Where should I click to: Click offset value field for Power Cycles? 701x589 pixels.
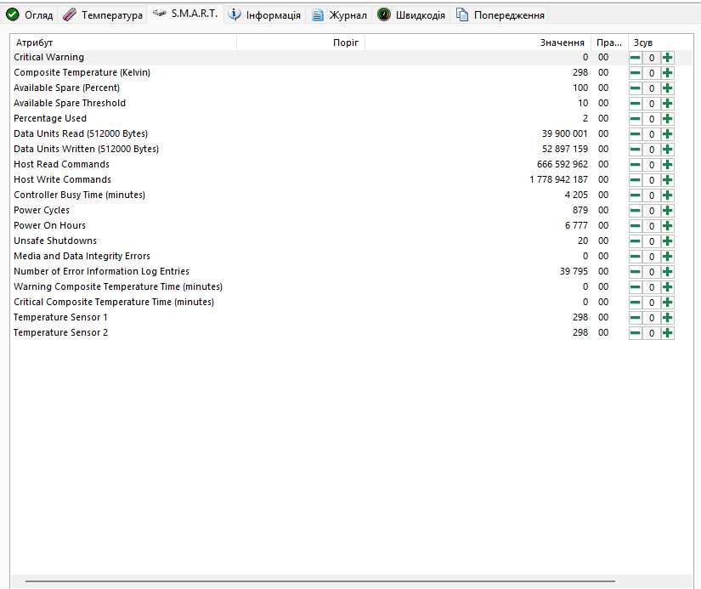coord(652,211)
